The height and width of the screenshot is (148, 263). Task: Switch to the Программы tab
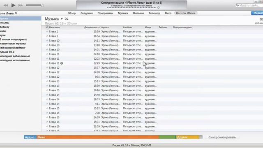point(105,13)
